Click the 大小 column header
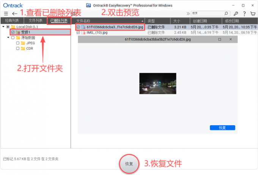This screenshot has height=175, width=258. pyautogui.click(x=180, y=21)
